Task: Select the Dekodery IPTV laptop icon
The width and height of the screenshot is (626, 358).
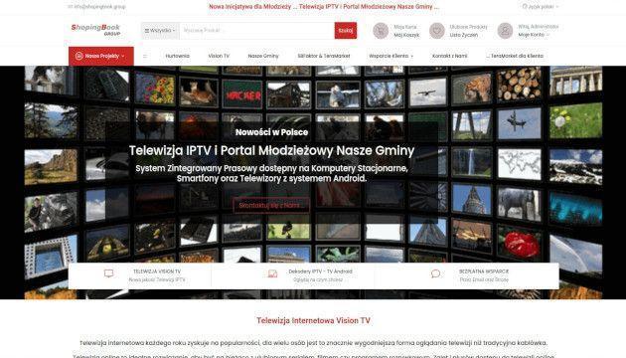Action: (272, 273)
